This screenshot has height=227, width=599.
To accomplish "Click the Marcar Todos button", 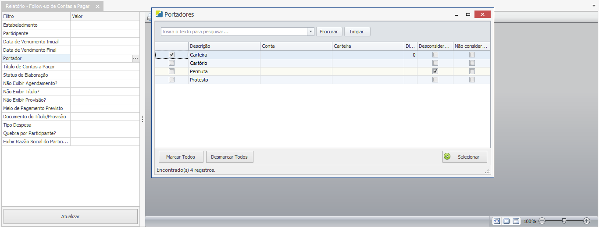I will click(x=181, y=157).
